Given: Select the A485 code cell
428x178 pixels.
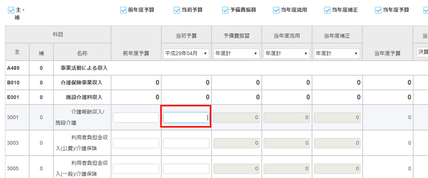Looking at the screenshot, I should (17, 68).
